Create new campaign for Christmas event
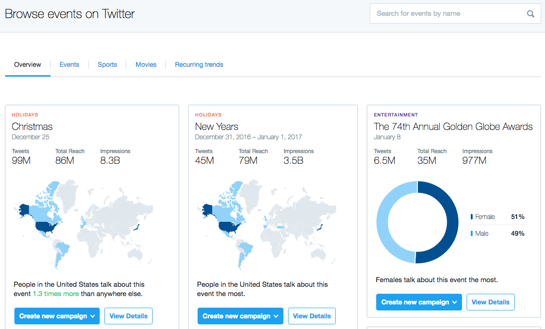The width and height of the screenshot is (545, 329). 57,316
